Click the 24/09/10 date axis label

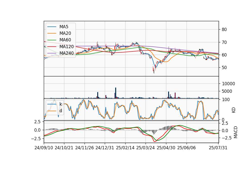tap(44, 148)
